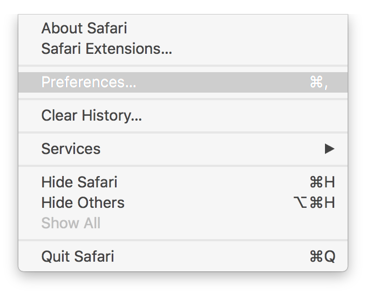The width and height of the screenshot is (366, 294).
Task: Click the Services row's right-pointing triangle
Action: pyautogui.click(x=329, y=149)
